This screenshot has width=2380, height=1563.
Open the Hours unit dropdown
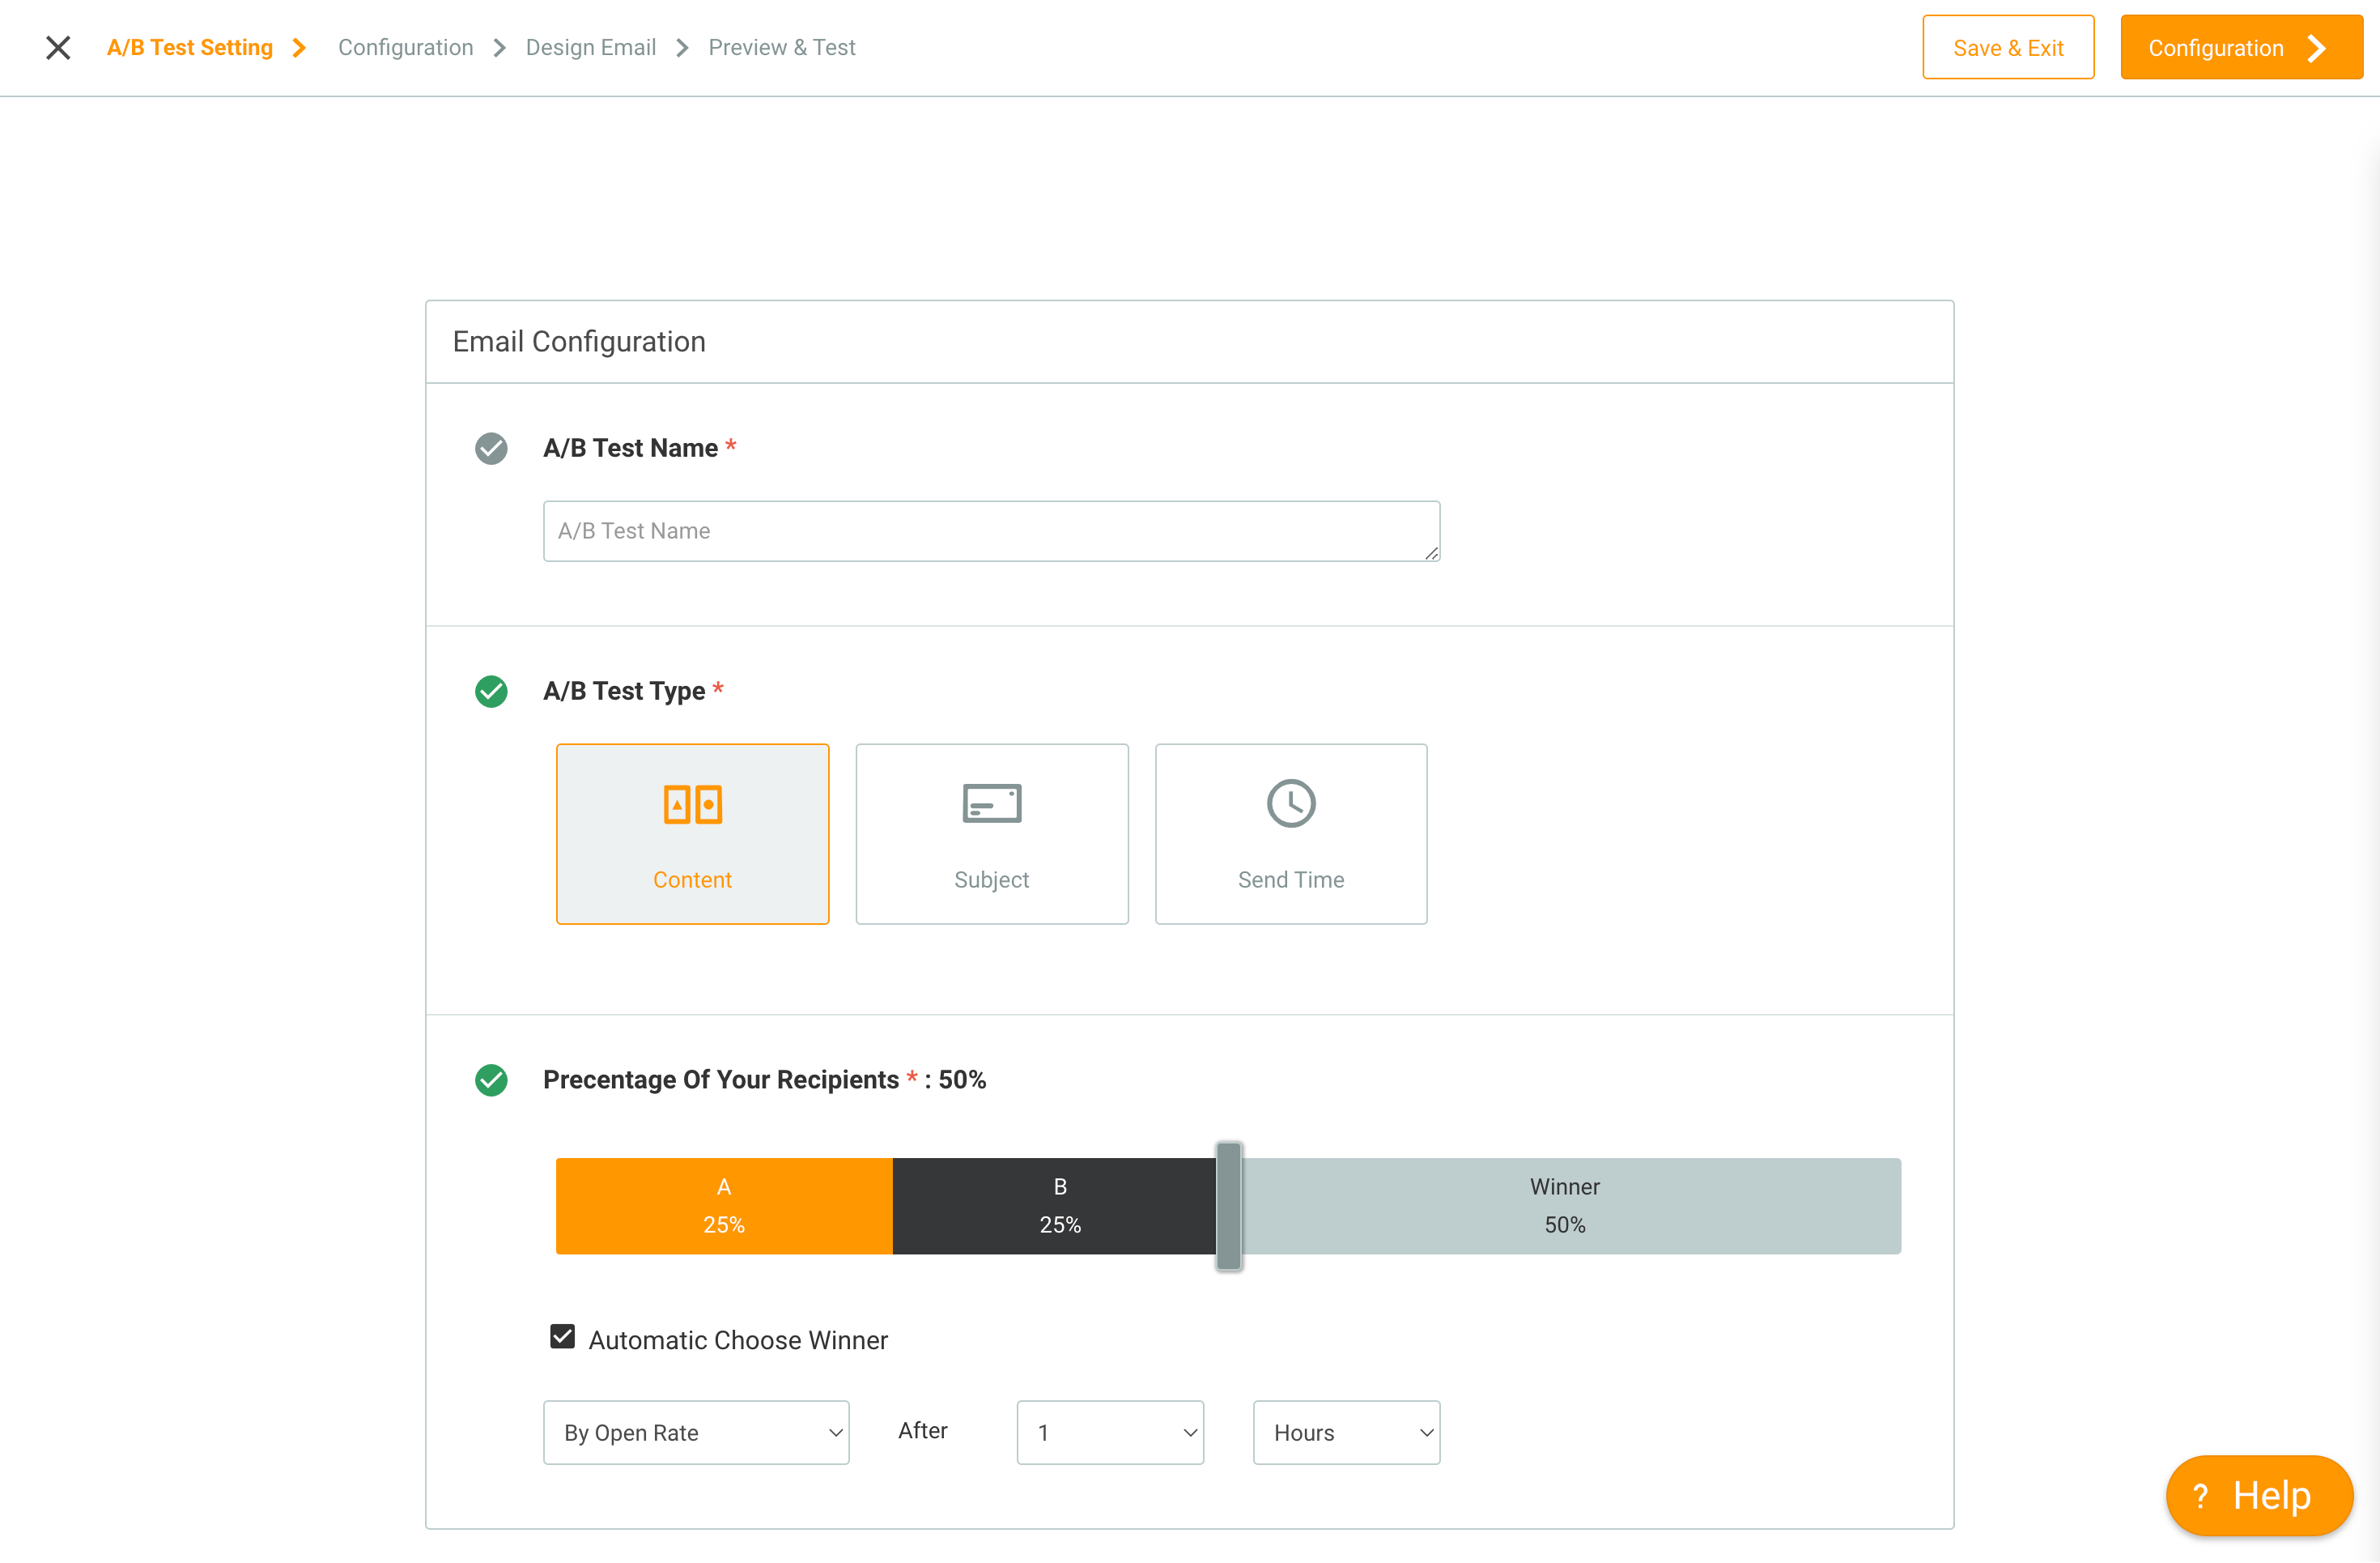(x=1346, y=1432)
